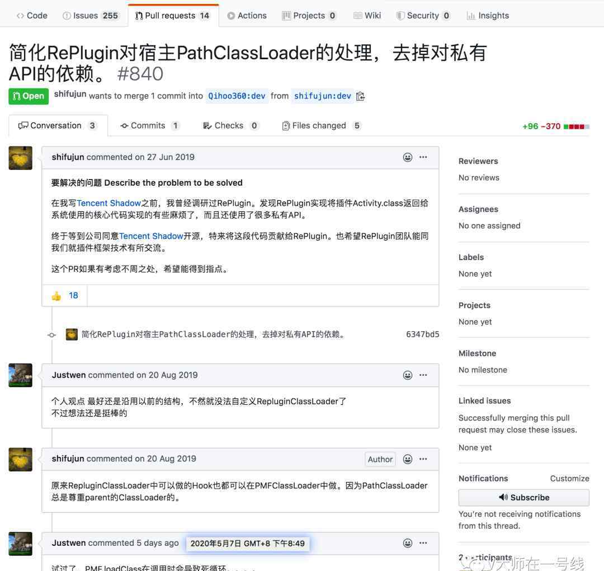Open the Projects tab
The image size is (604, 571).
coord(309,16)
